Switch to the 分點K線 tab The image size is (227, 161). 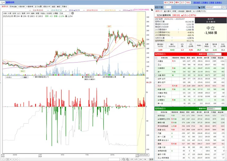pyautogui.click(x=21, y=6)
